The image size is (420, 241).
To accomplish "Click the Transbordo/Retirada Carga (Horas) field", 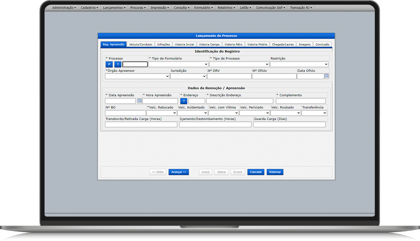I will [x=141, y=124].
